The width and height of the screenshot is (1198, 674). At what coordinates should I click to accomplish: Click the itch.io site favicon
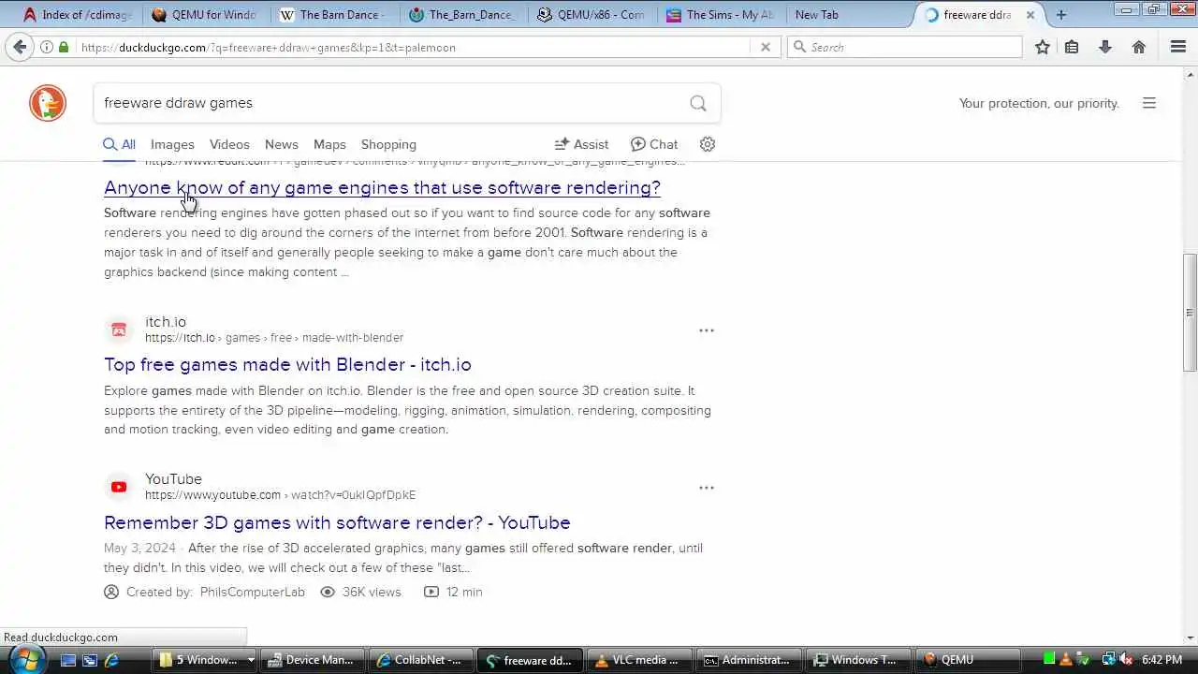(119, 330)
